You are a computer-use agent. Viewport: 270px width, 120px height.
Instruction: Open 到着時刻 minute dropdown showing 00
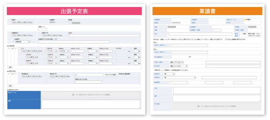(35, 63)
